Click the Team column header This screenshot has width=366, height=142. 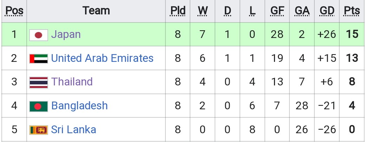pos(96,11)
